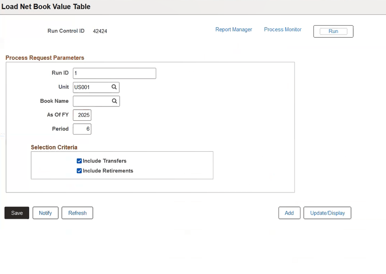Select the As Of FY field
The height and width of the screenshot is (274, 386).
pos(82,115)
